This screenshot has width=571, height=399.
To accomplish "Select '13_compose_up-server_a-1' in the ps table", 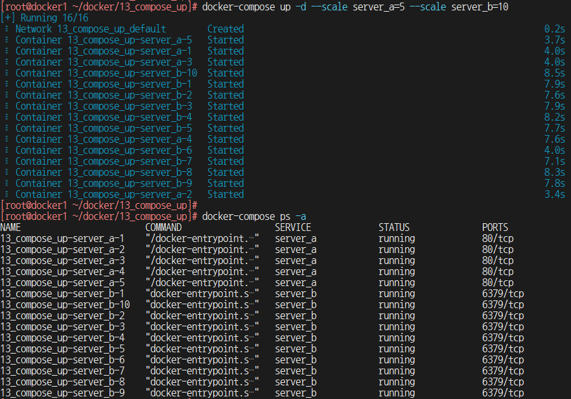I will [x=62, y=238].
